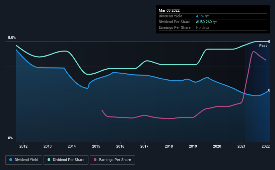This screenshot has height=170, width=275.
Task: Toggle the Dividend Per Share legend button
Action: click(66, 160)
